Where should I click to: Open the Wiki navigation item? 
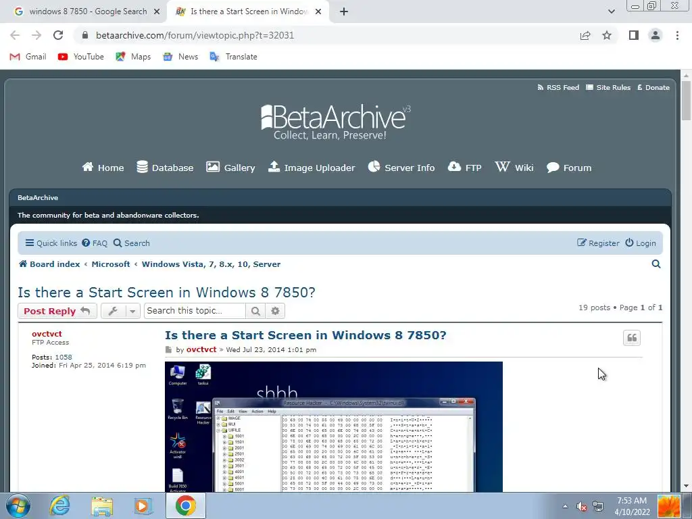tap(514, 168)
